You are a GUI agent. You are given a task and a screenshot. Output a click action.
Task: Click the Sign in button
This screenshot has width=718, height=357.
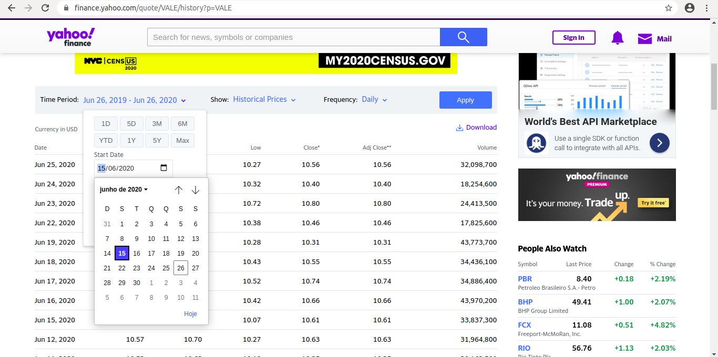(573, 38)
